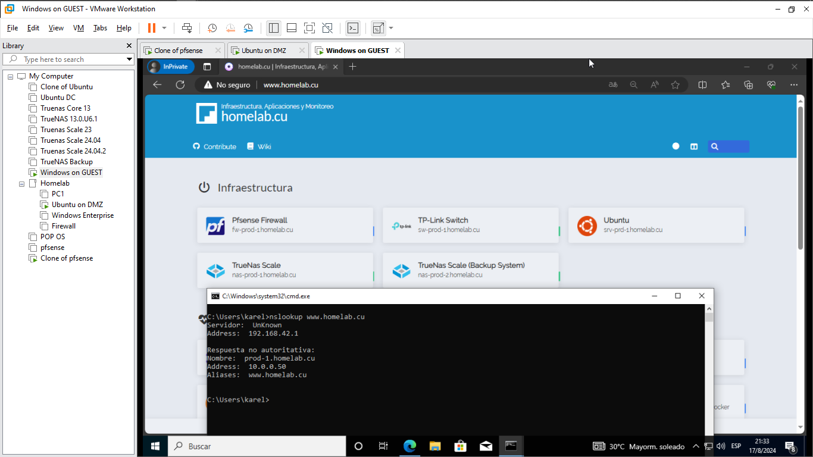Enter full screen mode in VMware
813x457 pixels.
[309, 28]
